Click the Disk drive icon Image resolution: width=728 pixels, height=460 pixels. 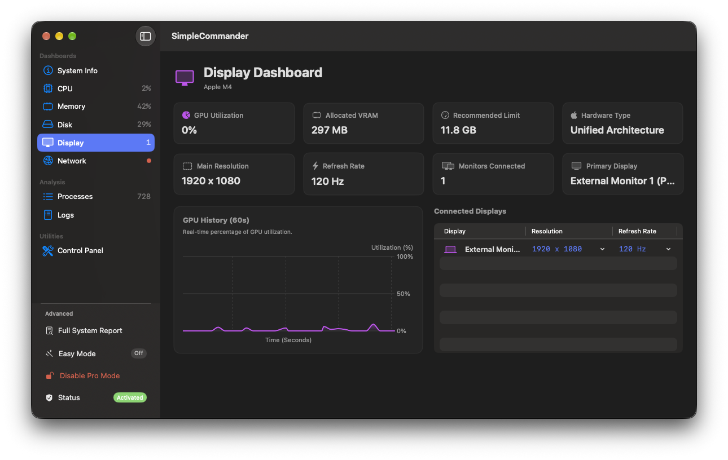coord(48,125)
